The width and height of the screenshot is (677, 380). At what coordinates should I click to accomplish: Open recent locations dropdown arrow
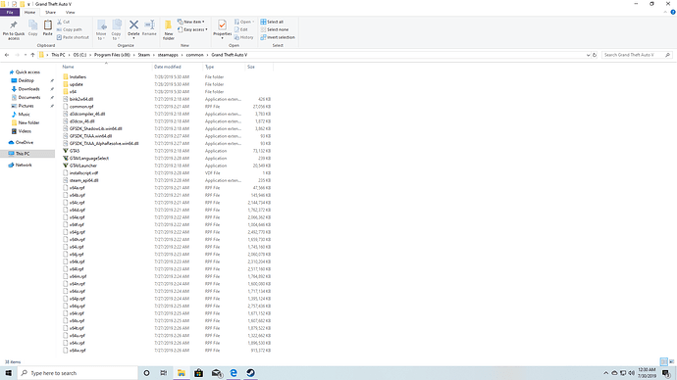click(x=26, y=55)
